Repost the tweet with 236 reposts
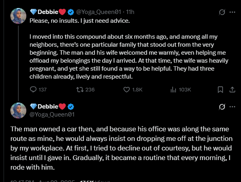The height and width of the screenshot is (182, 241). [79, 89]
